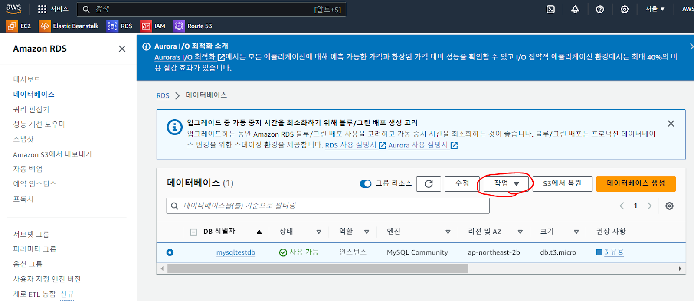
Task: Open the IAM shortcut
Action: coord(153,26)
